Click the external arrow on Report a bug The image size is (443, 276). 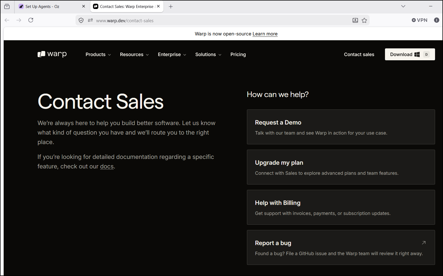click(x=424, y=243)
